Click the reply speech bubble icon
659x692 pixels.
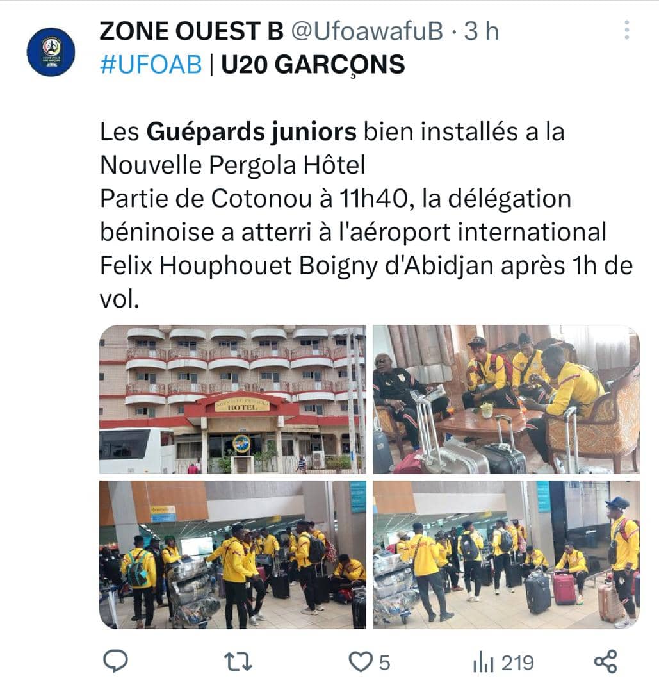pos(115,661)
